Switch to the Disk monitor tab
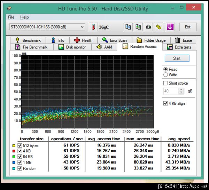This screenshot has height=190, width=209. 72,47
